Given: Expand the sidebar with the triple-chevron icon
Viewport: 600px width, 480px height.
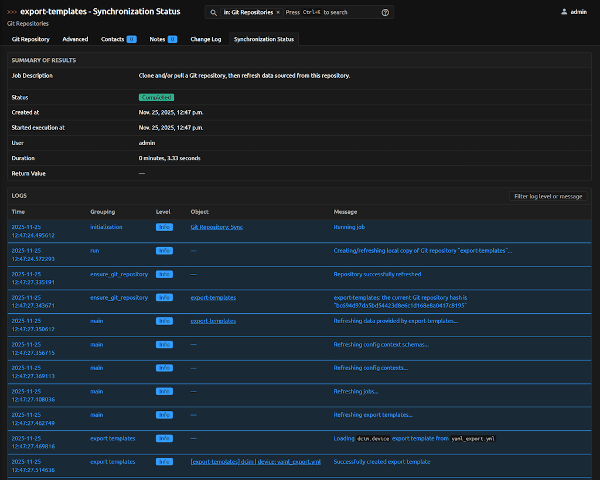Looking at the screenshot, I should pyautogui.click(x=12, y=12).
